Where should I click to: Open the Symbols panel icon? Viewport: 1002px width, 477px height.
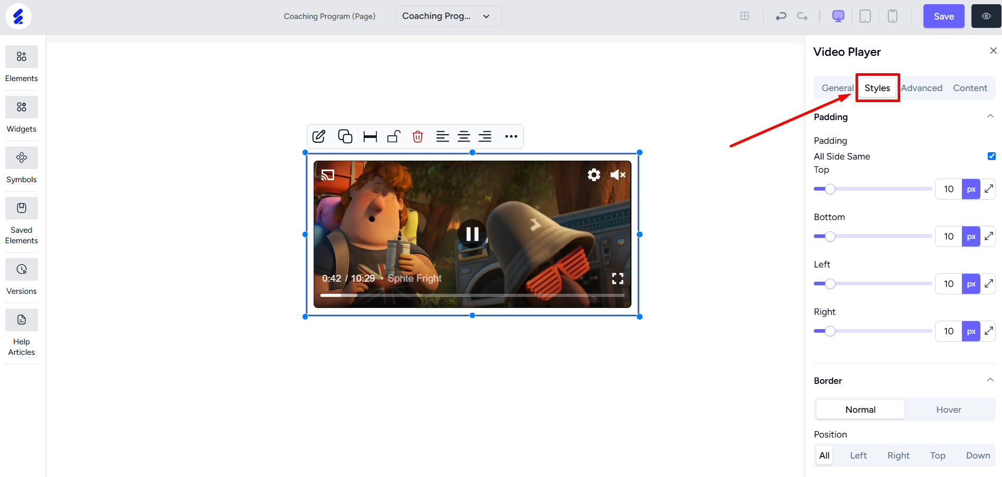(x=22, y=158)
